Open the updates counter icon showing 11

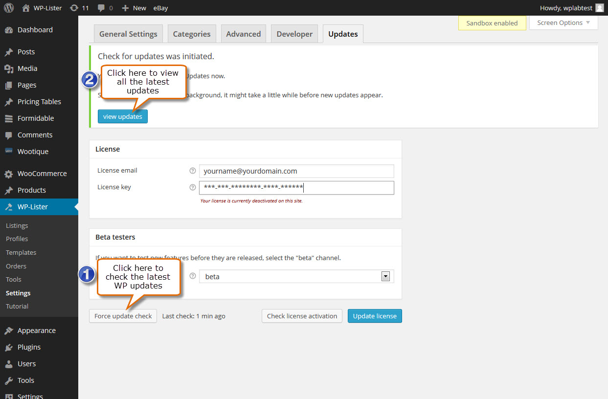pos(74,8)
